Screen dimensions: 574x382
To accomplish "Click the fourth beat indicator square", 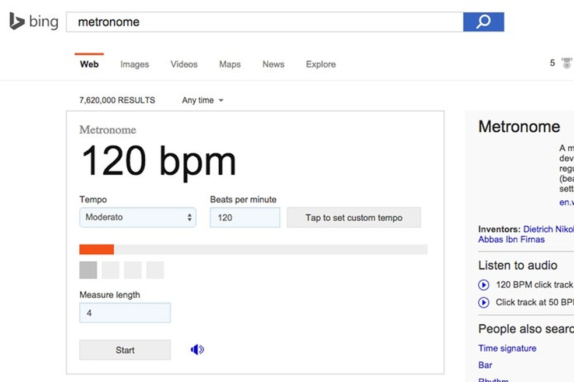I will coord(155,270).
